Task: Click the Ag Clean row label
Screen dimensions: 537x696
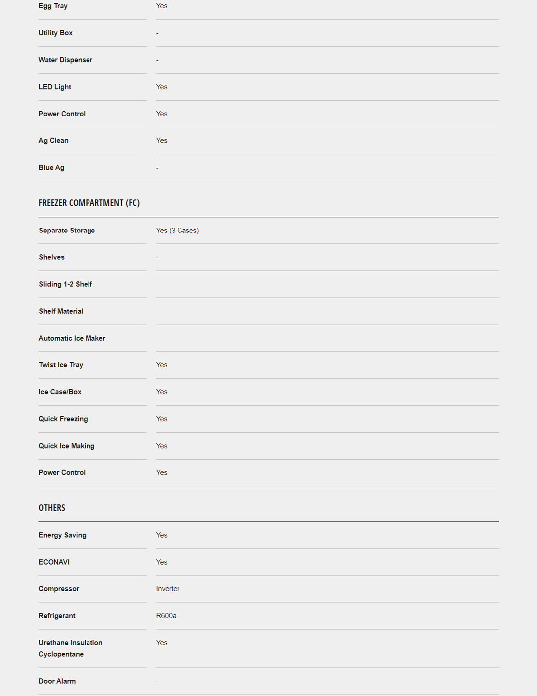Action: [x=54, y=140]
